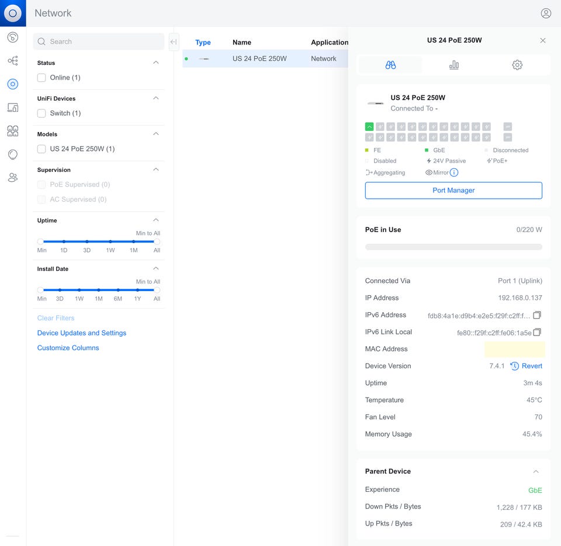Collapse the Parent Device section
561x546 pixels.
pos(536,472)
